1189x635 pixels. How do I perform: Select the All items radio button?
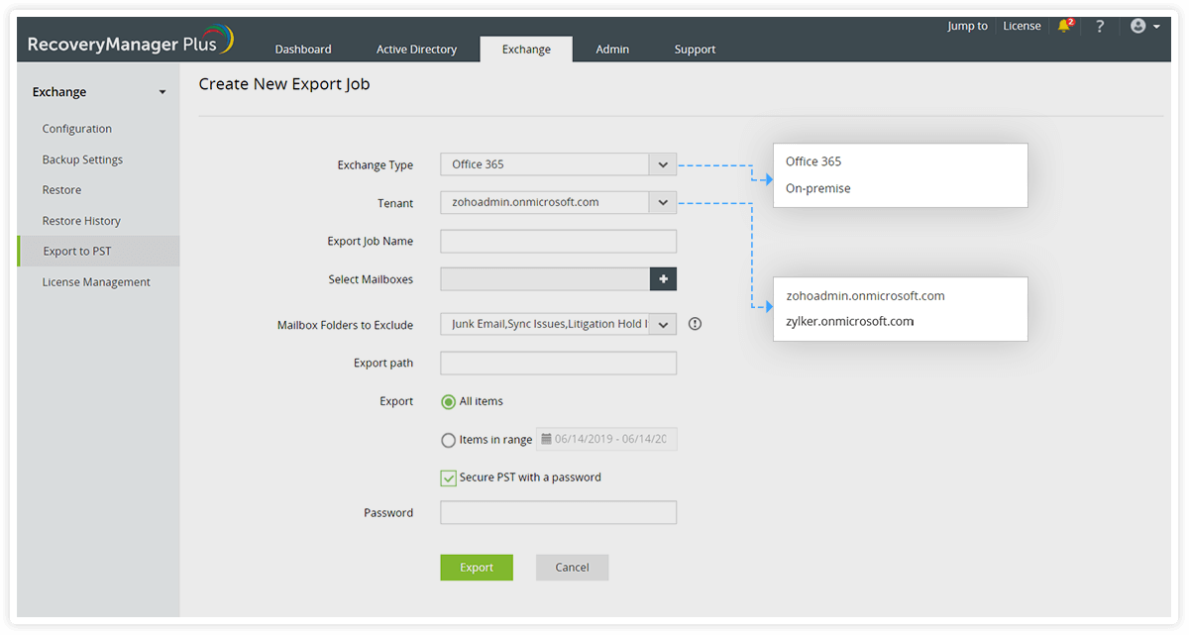click(449, 401)
